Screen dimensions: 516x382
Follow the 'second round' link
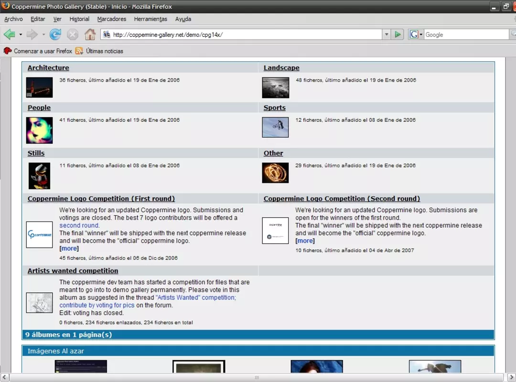point(79,225)
